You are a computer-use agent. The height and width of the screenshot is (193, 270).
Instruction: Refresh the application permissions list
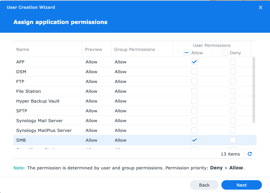click(x=250, y=154)
